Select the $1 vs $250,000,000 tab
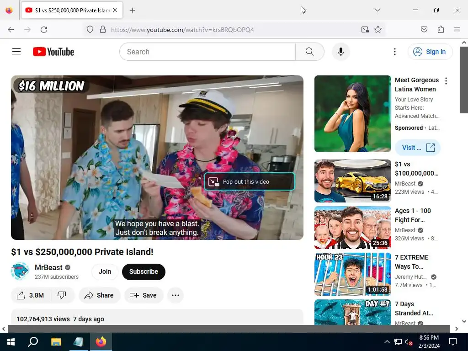468x351 pixels. pos(72,11)
